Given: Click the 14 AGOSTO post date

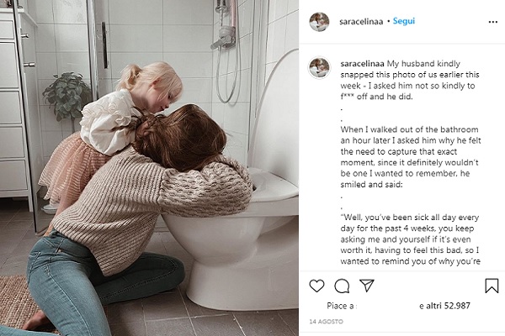Looking at the screenshot, I should (x=326, y=322).
